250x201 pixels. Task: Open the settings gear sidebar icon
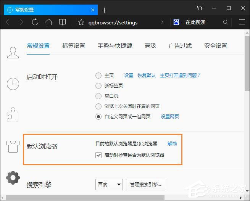click(x=13, y=178)
